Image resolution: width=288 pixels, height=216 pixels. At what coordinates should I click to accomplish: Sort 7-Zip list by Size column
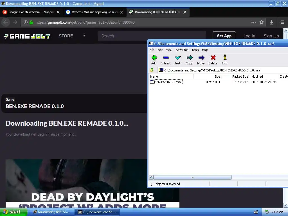(x=208, y=76)
